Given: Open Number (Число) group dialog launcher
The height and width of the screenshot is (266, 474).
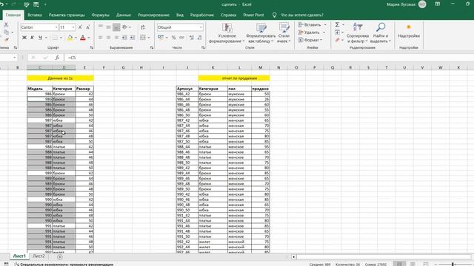Looking at the screenshot, I should coord(203,47).
